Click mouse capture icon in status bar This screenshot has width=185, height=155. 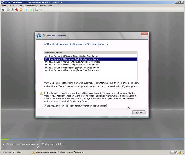[176, 153]
